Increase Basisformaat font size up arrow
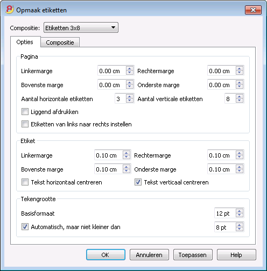The height and width of the screenshot is (271, 267). pyautogui.click(x=240, y=211)
